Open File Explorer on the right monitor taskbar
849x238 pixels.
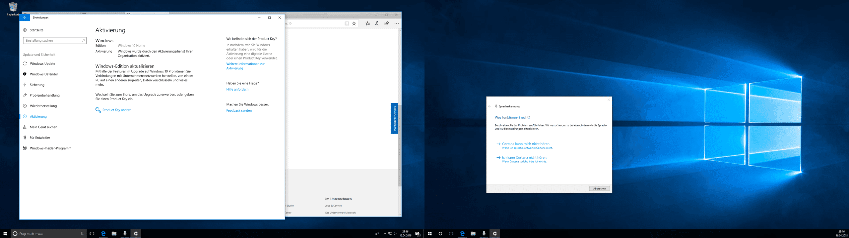[473, 233]
